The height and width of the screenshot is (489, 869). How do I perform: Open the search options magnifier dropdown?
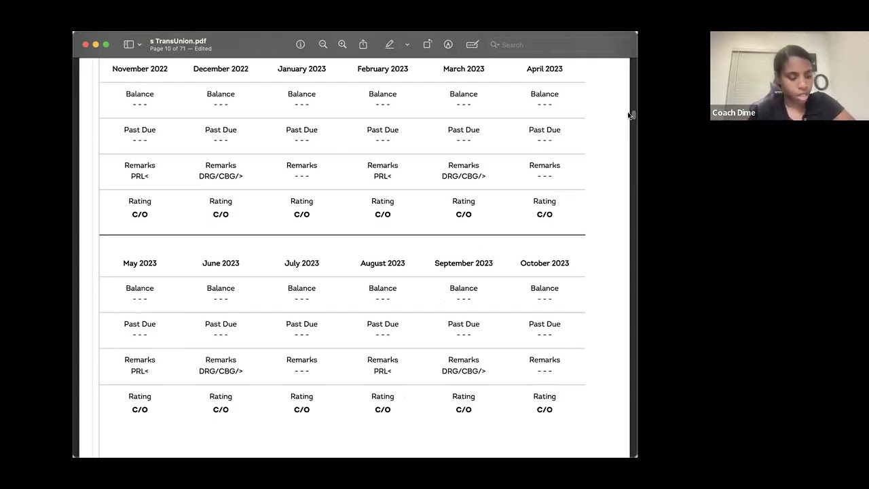[x=495, y=45]
